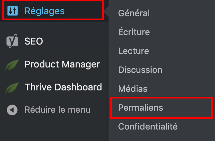Click the Réglages sliders icon
This screenshot has width=215, height=141.
[13, 11]
